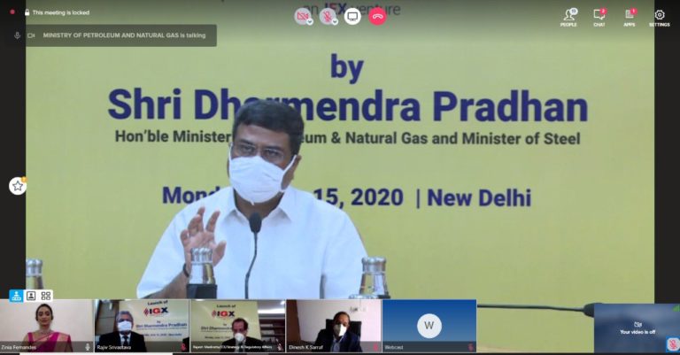End the call with red hangup button
Screen dimensions: 680x355
pyautogui.click(x=378, y=17)
